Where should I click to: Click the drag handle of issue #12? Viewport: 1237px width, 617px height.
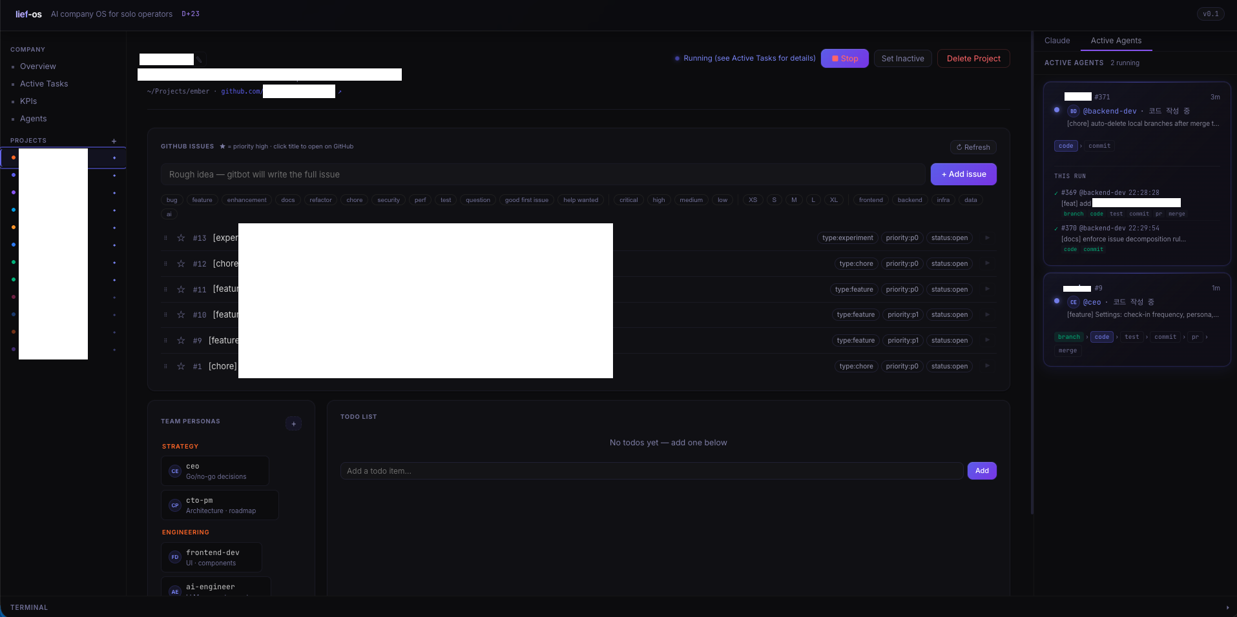[165, 264]
